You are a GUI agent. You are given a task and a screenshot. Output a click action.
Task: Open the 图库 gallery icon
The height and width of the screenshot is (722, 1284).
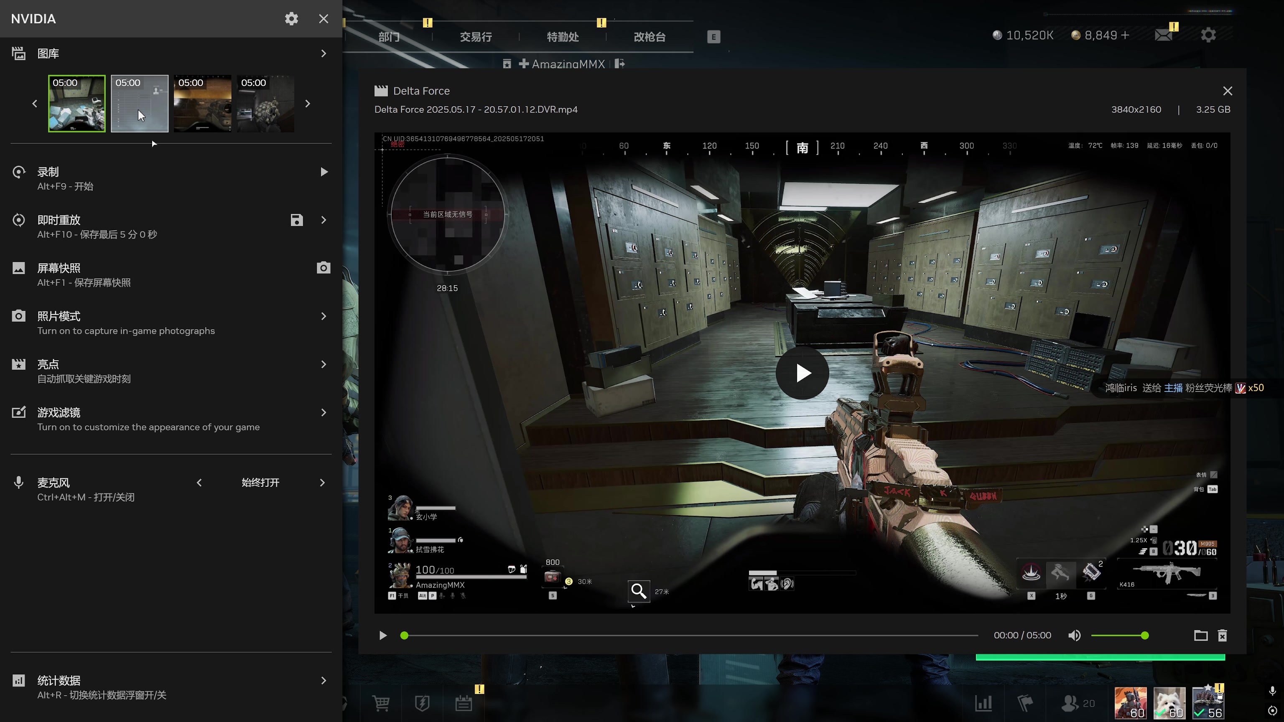[19, 53]
